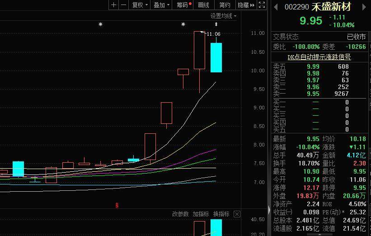Go to previous stock with left arrow
This screenshot has height=236, width=371.
[x=276, y=7]
